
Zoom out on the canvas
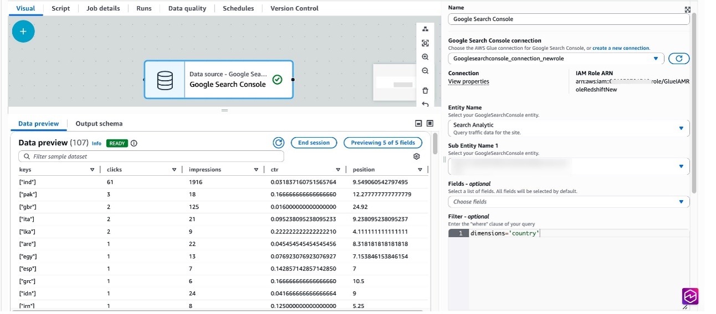coord(425,71)
